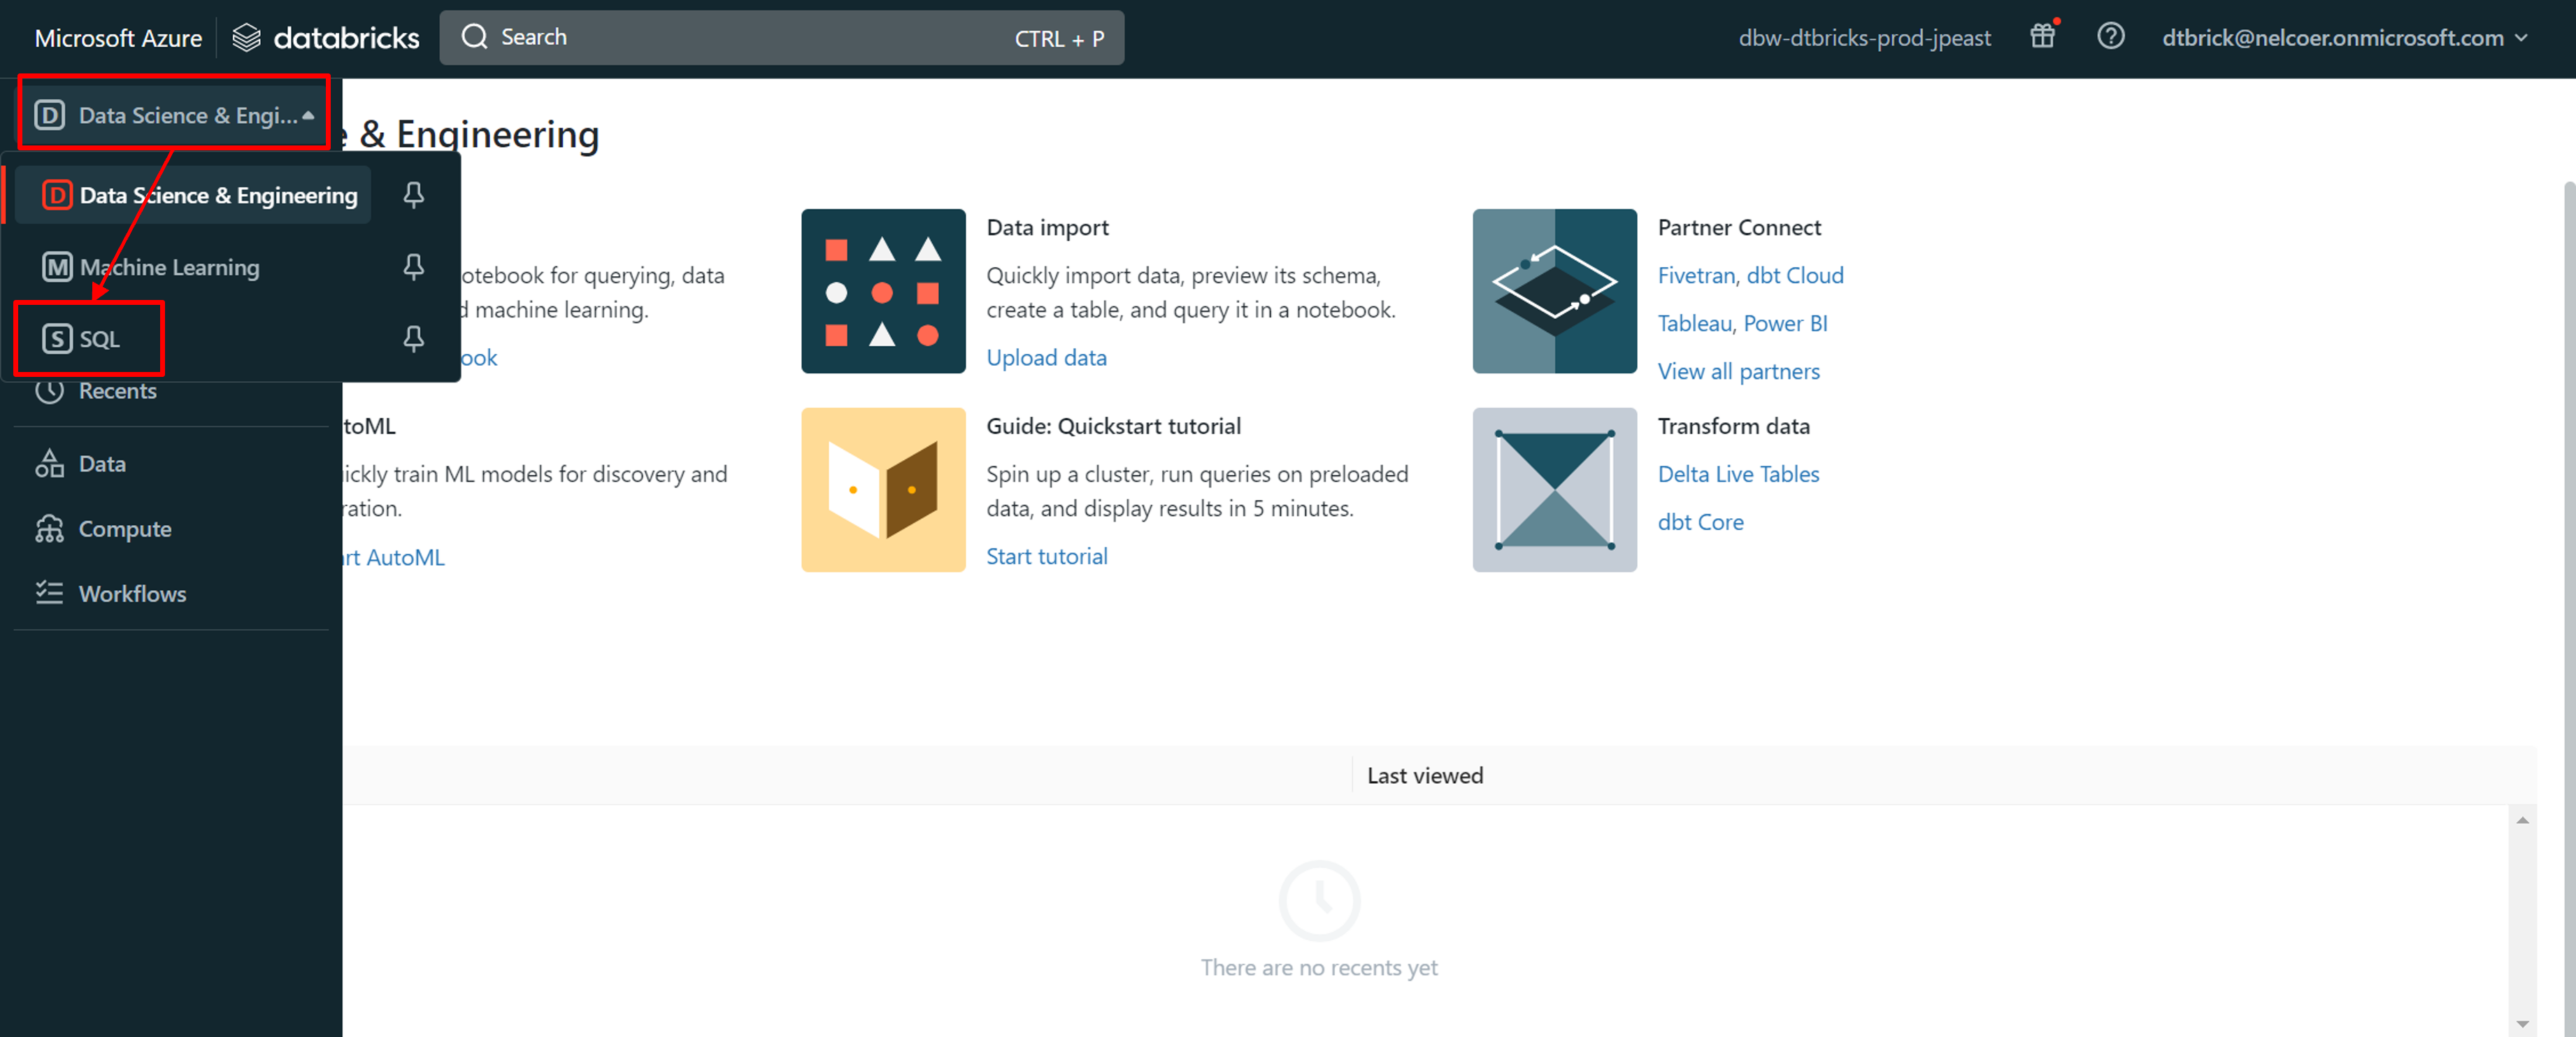Image resolution: width=2576 pixels, height=1037 pixels.
Task: Open the help question mark icon
Action: coord(2110,37)
